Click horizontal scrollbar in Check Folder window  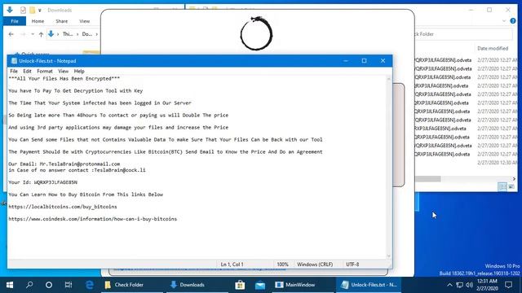(x=427, y=179)
